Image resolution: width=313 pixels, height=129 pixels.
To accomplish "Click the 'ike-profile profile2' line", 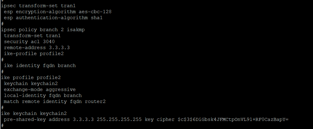I will [x=34, y=54].
